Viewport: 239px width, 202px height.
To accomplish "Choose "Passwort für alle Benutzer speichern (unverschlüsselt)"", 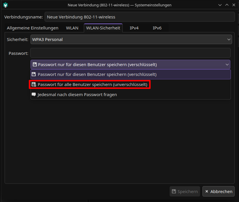I will pos(92,85).
